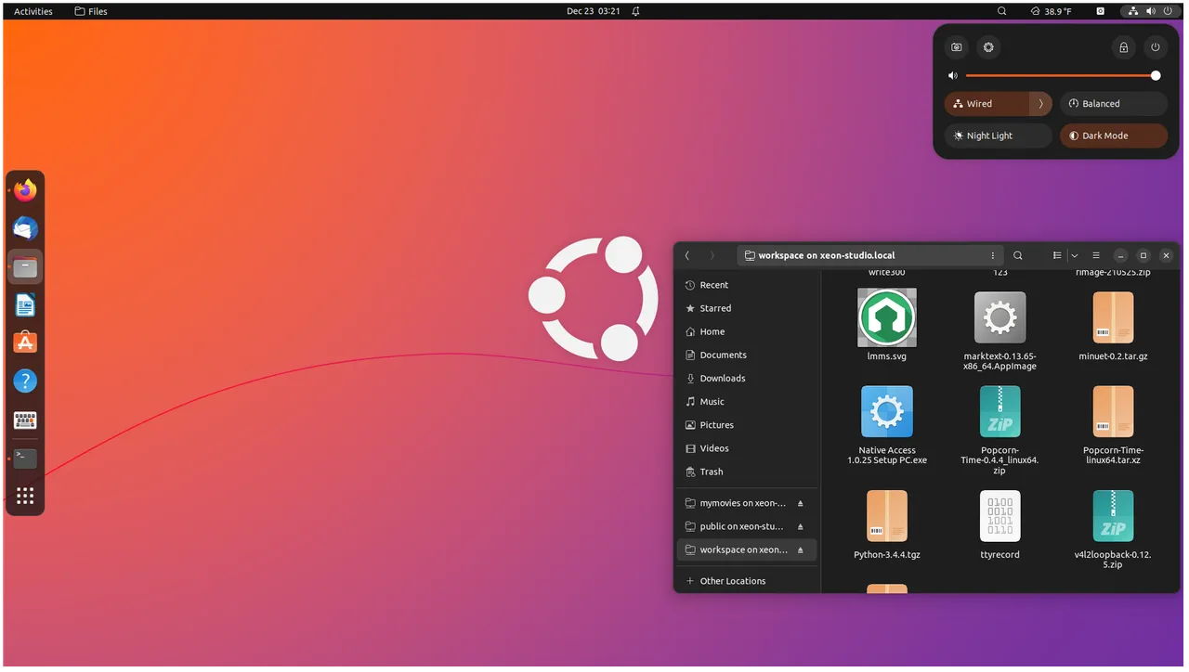Open Pictures folder in sidebar

(748, 425)
